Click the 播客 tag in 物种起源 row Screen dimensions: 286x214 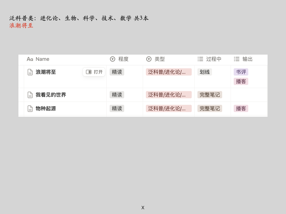pos(241,108)
